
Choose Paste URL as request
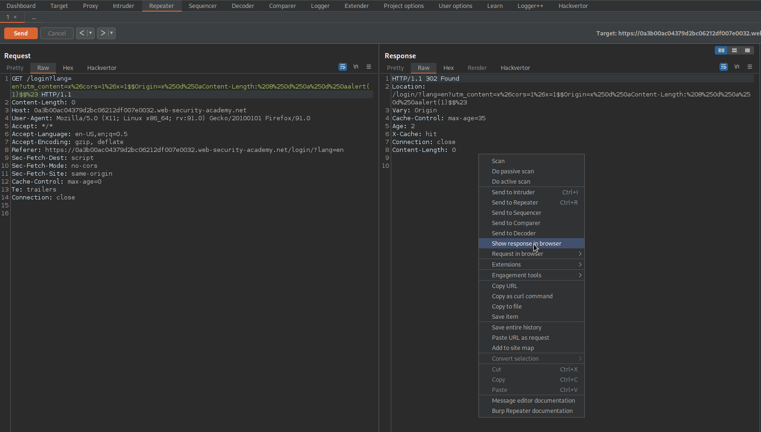pyautogui.click(x=532, y=338)
